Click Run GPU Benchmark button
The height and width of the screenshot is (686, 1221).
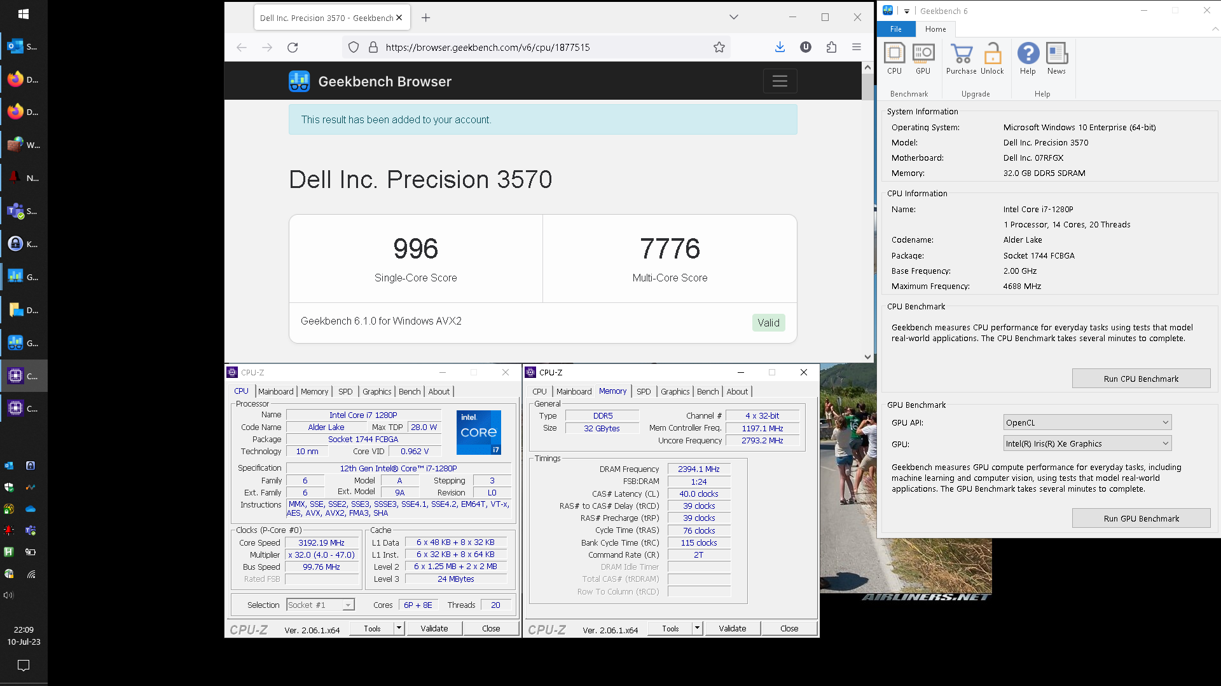[x=1141, y=518]
